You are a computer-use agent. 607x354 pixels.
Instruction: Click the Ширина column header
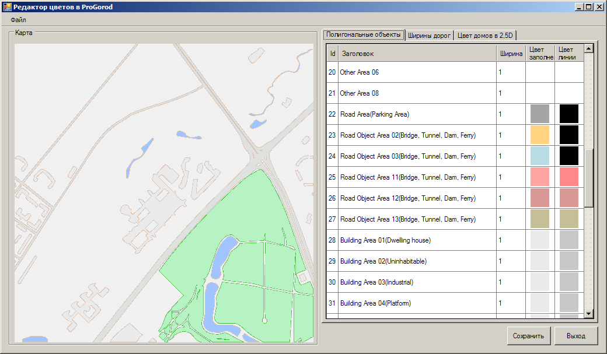(511, 54)
